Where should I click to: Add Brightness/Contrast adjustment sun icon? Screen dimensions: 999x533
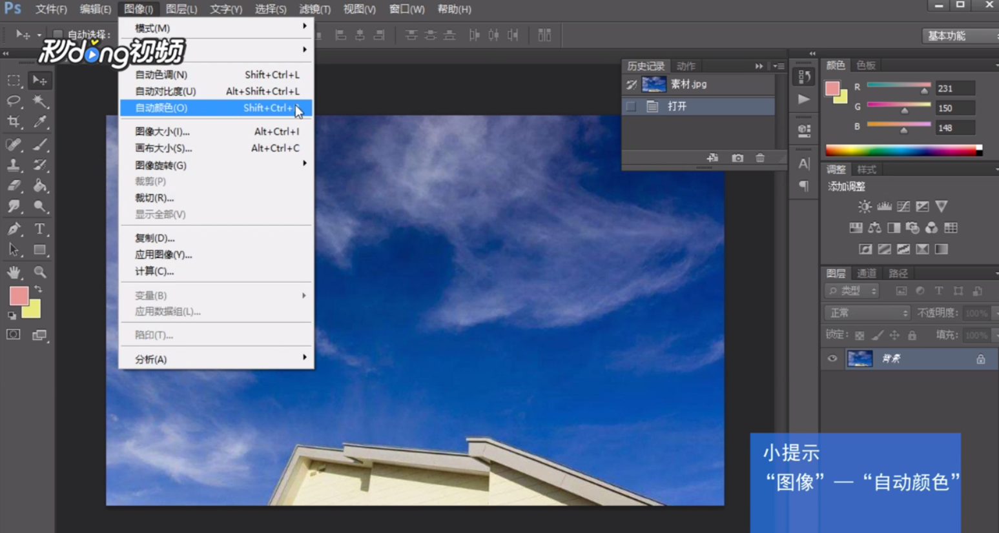(864, 206)
